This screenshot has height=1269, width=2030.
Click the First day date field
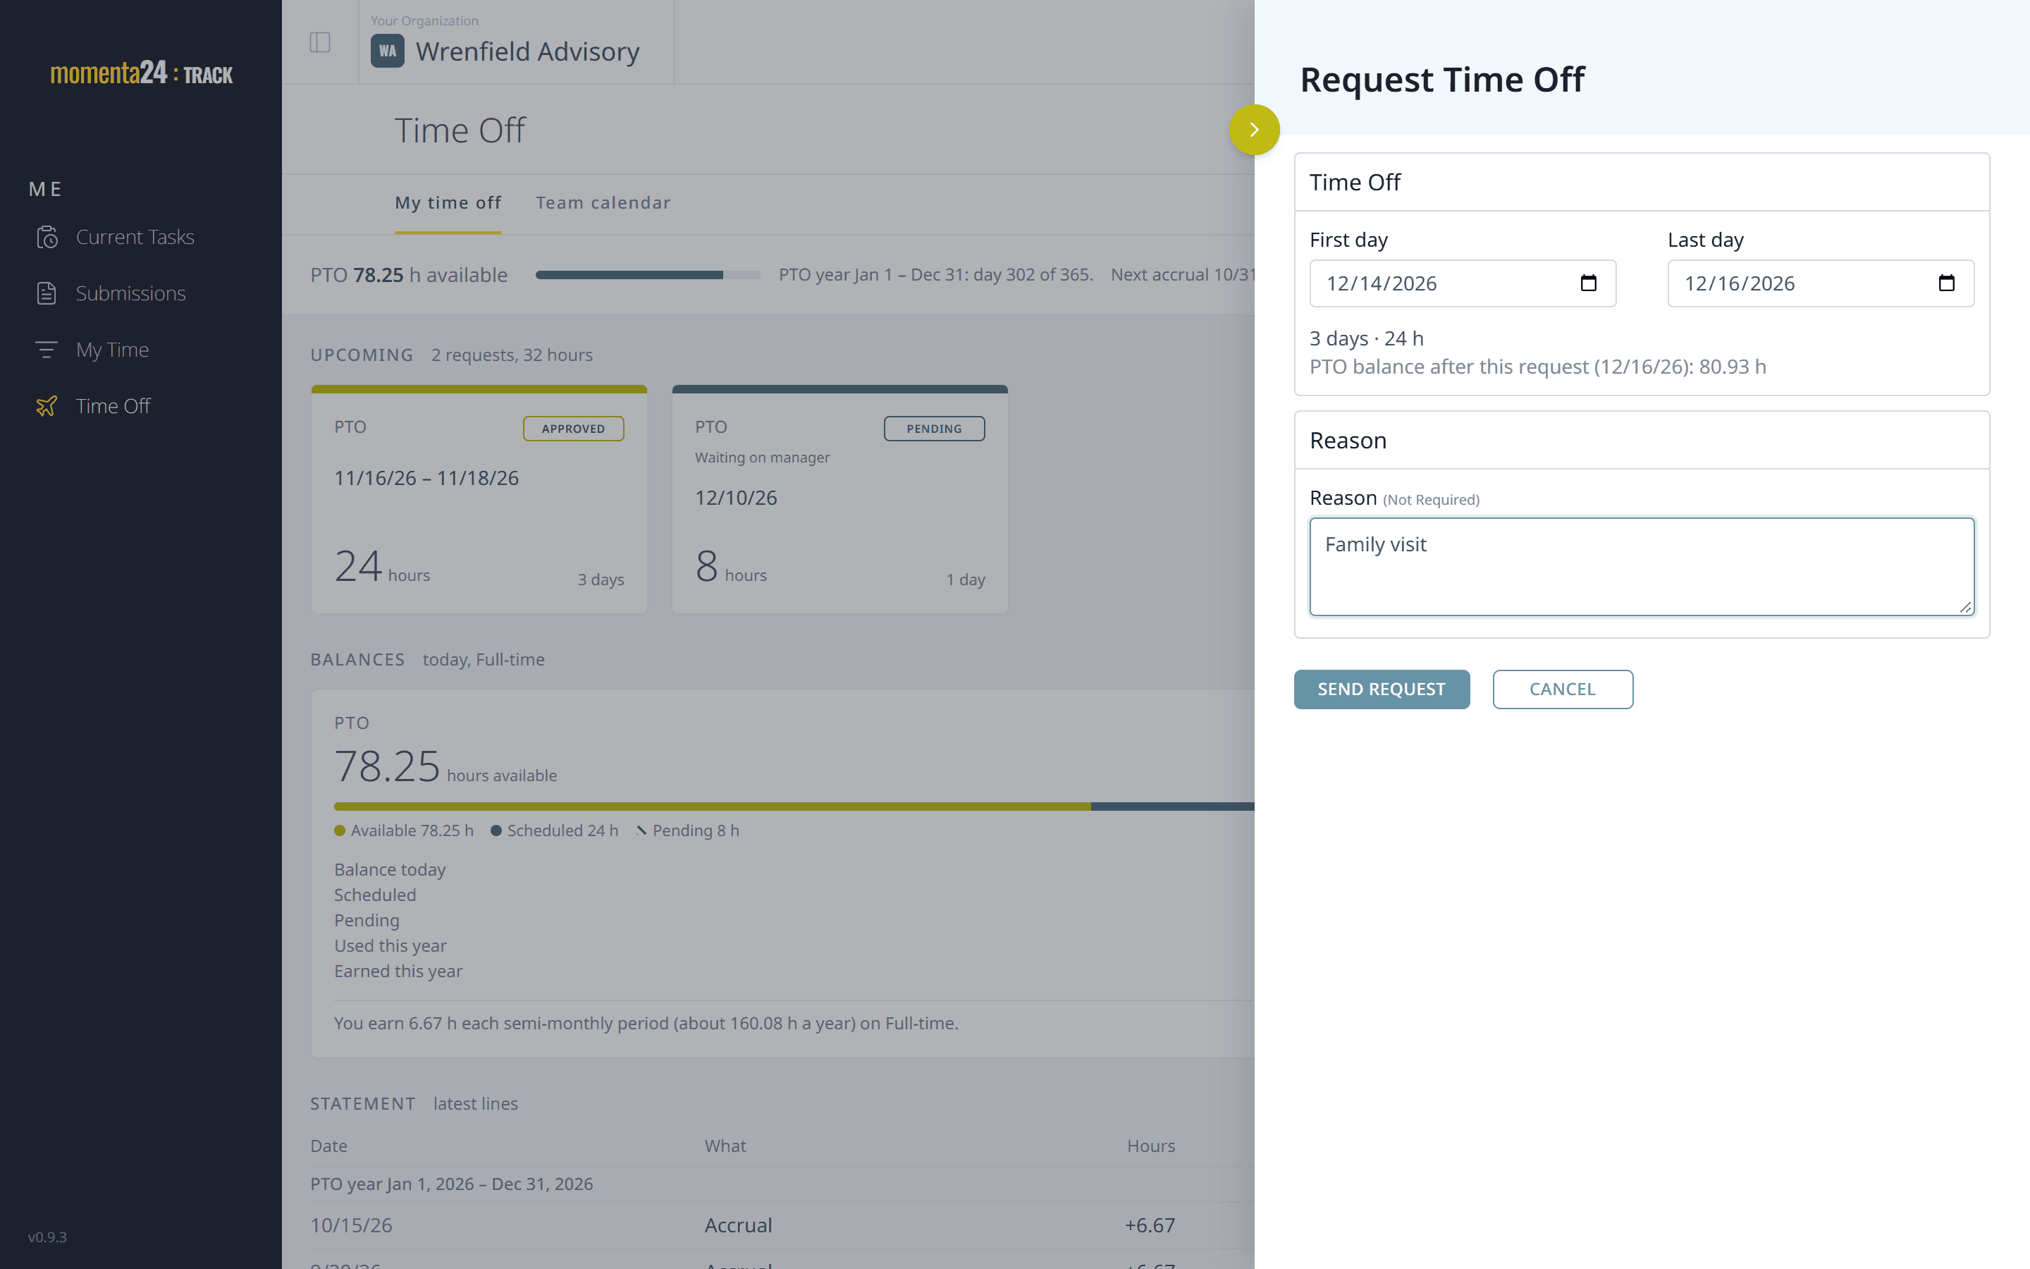[x=1462, y=283]
